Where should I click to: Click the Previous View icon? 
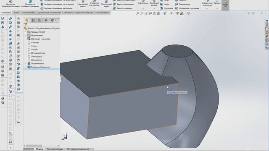146,13
